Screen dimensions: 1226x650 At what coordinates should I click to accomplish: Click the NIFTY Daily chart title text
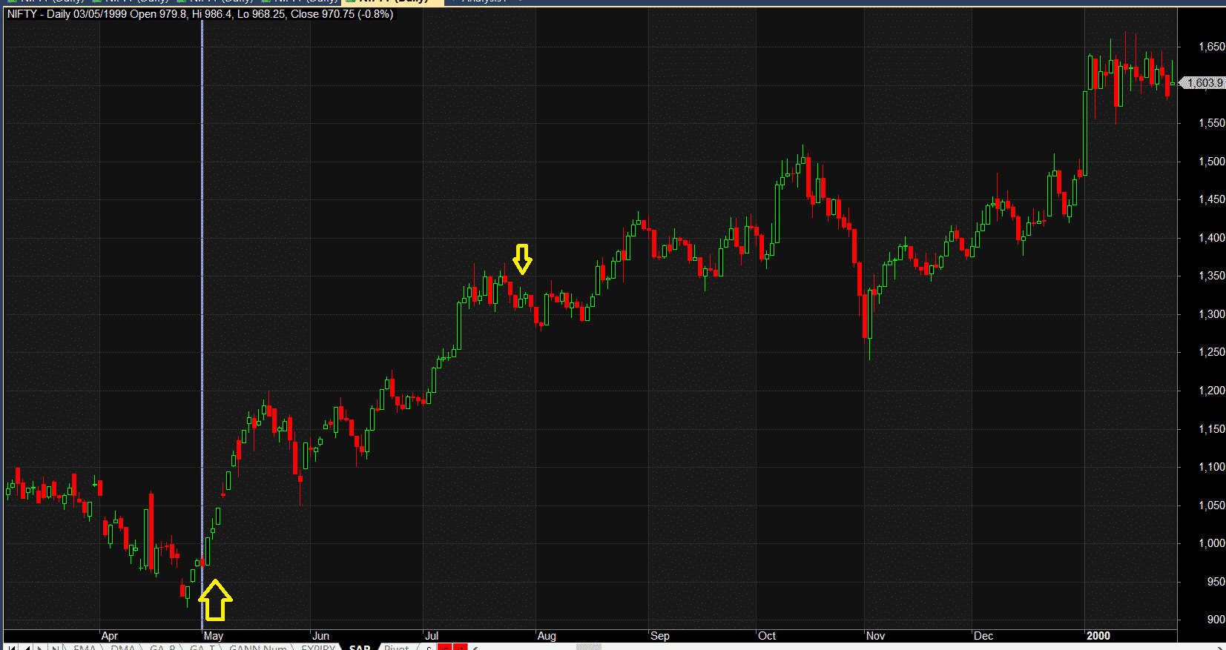(x=200, y=14)
